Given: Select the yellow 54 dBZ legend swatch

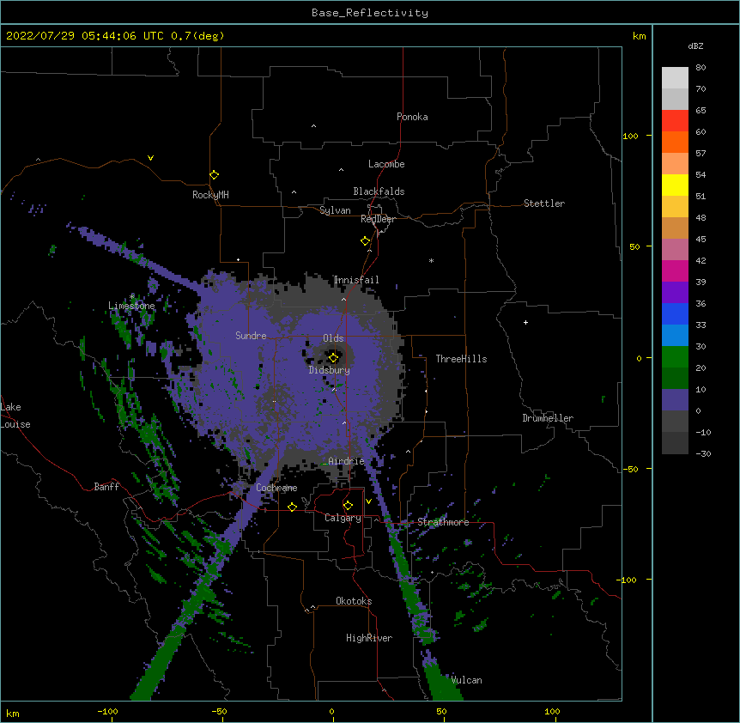Looking at the screenshot, I should pyautogui.click(x=675, y=185).
